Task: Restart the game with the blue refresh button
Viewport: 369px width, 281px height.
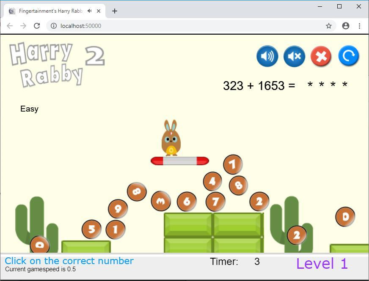Action: (349, 56)
